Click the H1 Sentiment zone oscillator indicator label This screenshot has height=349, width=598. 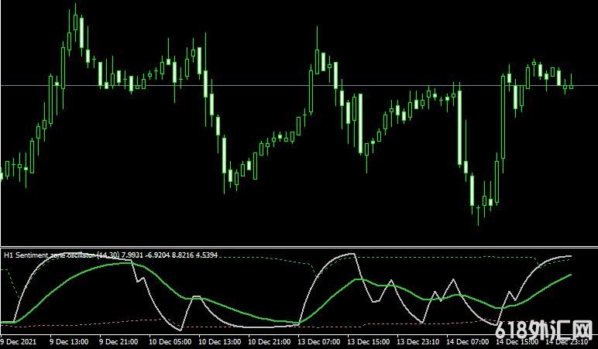coord(111,255)
